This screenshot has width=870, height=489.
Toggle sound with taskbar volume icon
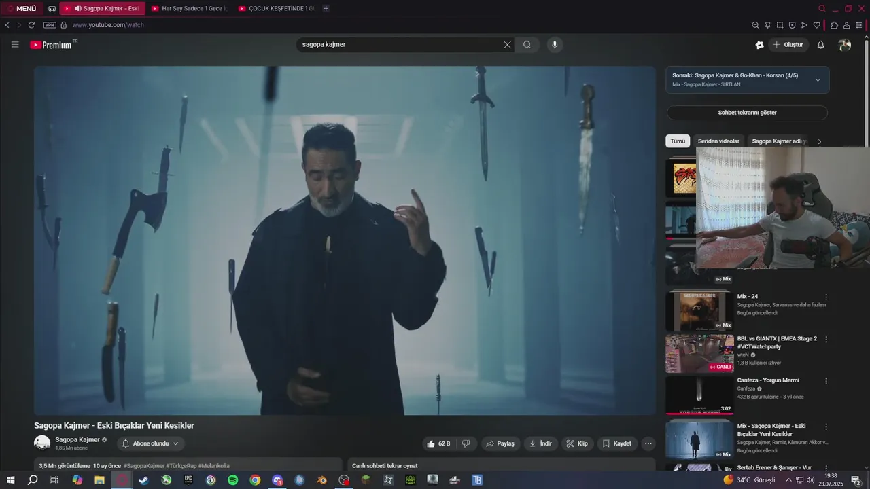coord(811,479)
